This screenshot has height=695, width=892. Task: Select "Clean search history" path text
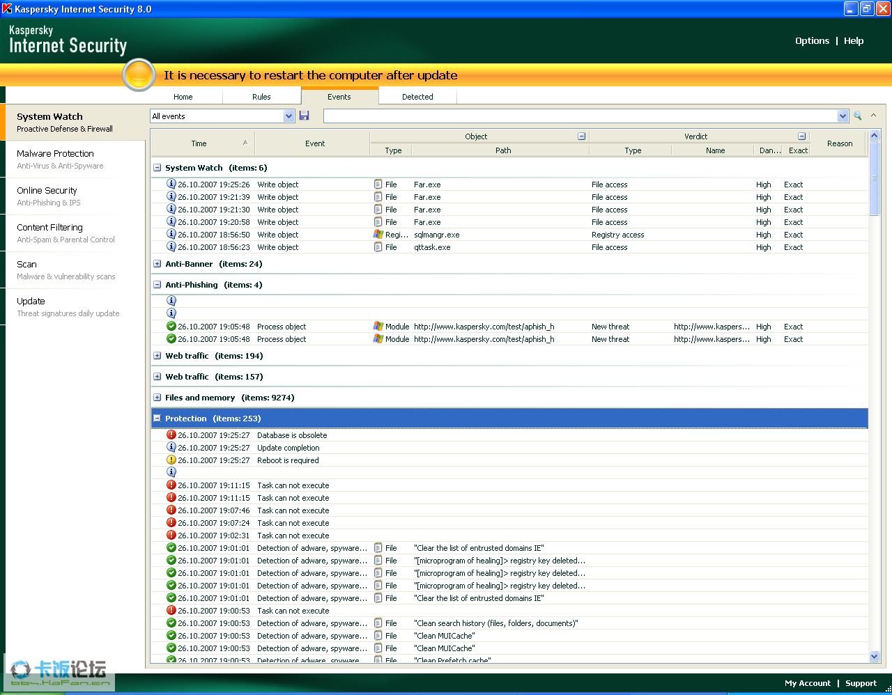(495, 623)
